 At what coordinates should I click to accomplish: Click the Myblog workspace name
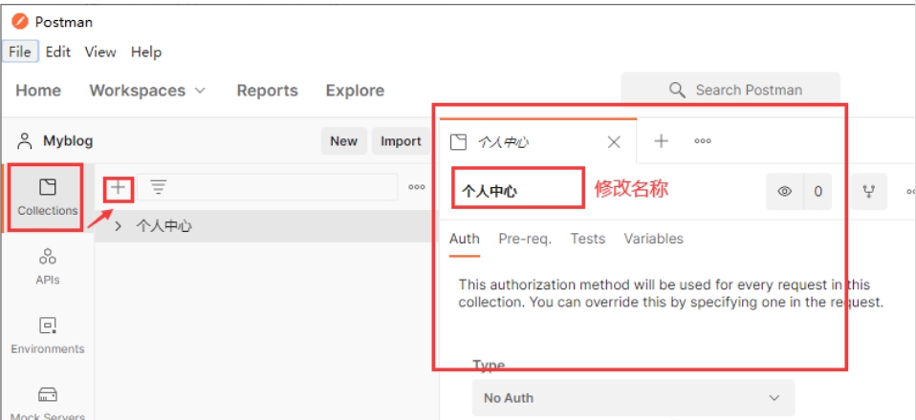pyautogui.click(x=68, y=140)
